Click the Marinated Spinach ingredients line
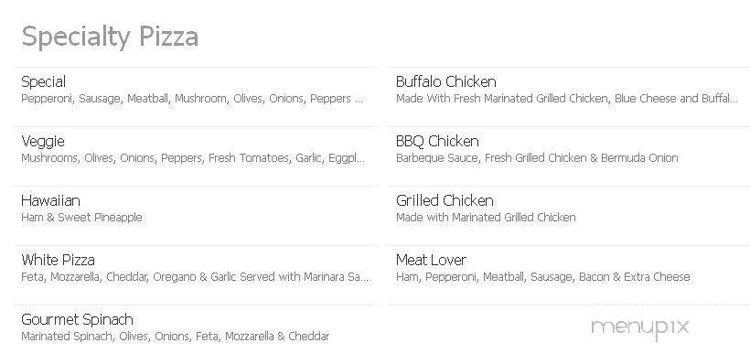Image resolution: width=750 pixels, height=364 pixels. point(176,337)
